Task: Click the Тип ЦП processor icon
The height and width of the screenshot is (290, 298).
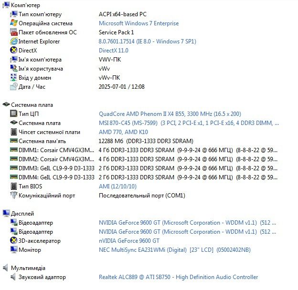Action: pyautogui.click(x=14, y=114)
